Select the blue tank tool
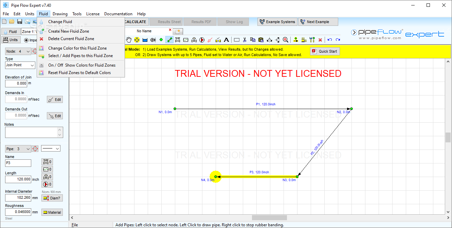Screen dimensions: 452x228 click(145, 40)
